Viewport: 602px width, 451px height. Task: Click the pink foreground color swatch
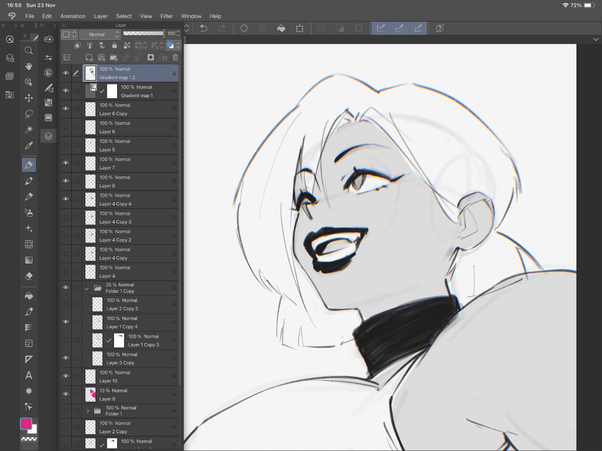tap(26, 424)
